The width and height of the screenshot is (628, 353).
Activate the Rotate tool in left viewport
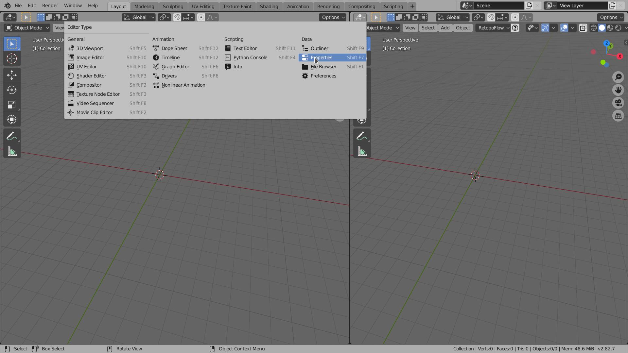click(12, 90)
